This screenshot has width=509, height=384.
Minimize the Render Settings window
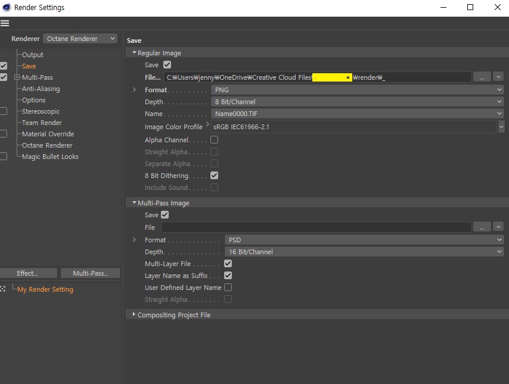[443, 7]
